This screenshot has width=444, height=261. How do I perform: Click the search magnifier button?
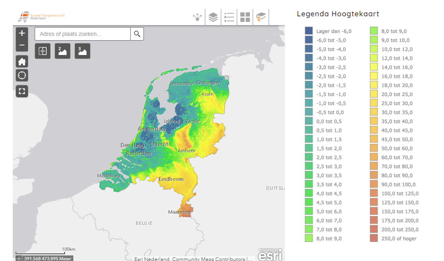point(137,34)
